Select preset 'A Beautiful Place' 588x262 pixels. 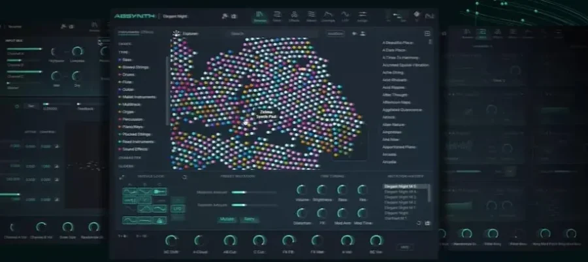399,43
